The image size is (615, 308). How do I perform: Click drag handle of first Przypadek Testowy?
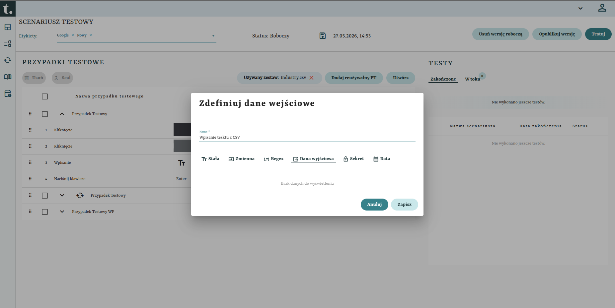[x=30, y=114]
